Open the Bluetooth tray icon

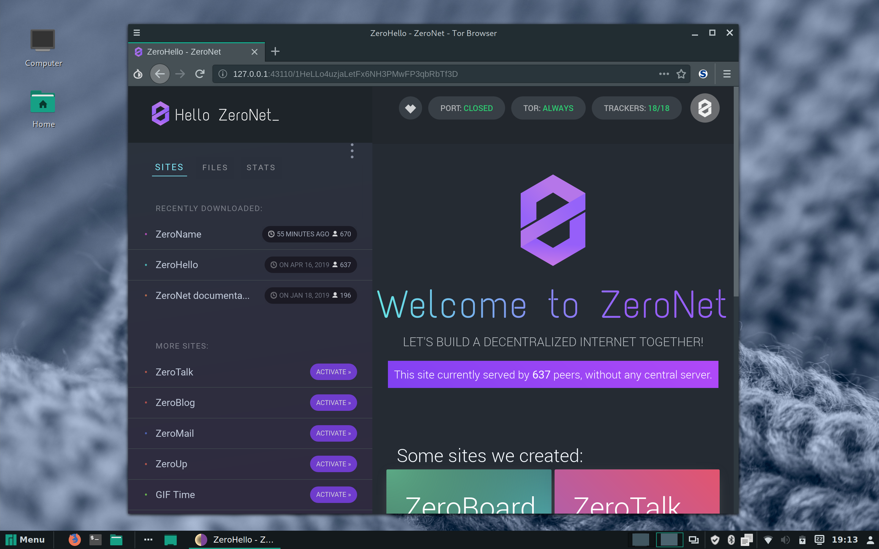(x=731, y=540)
